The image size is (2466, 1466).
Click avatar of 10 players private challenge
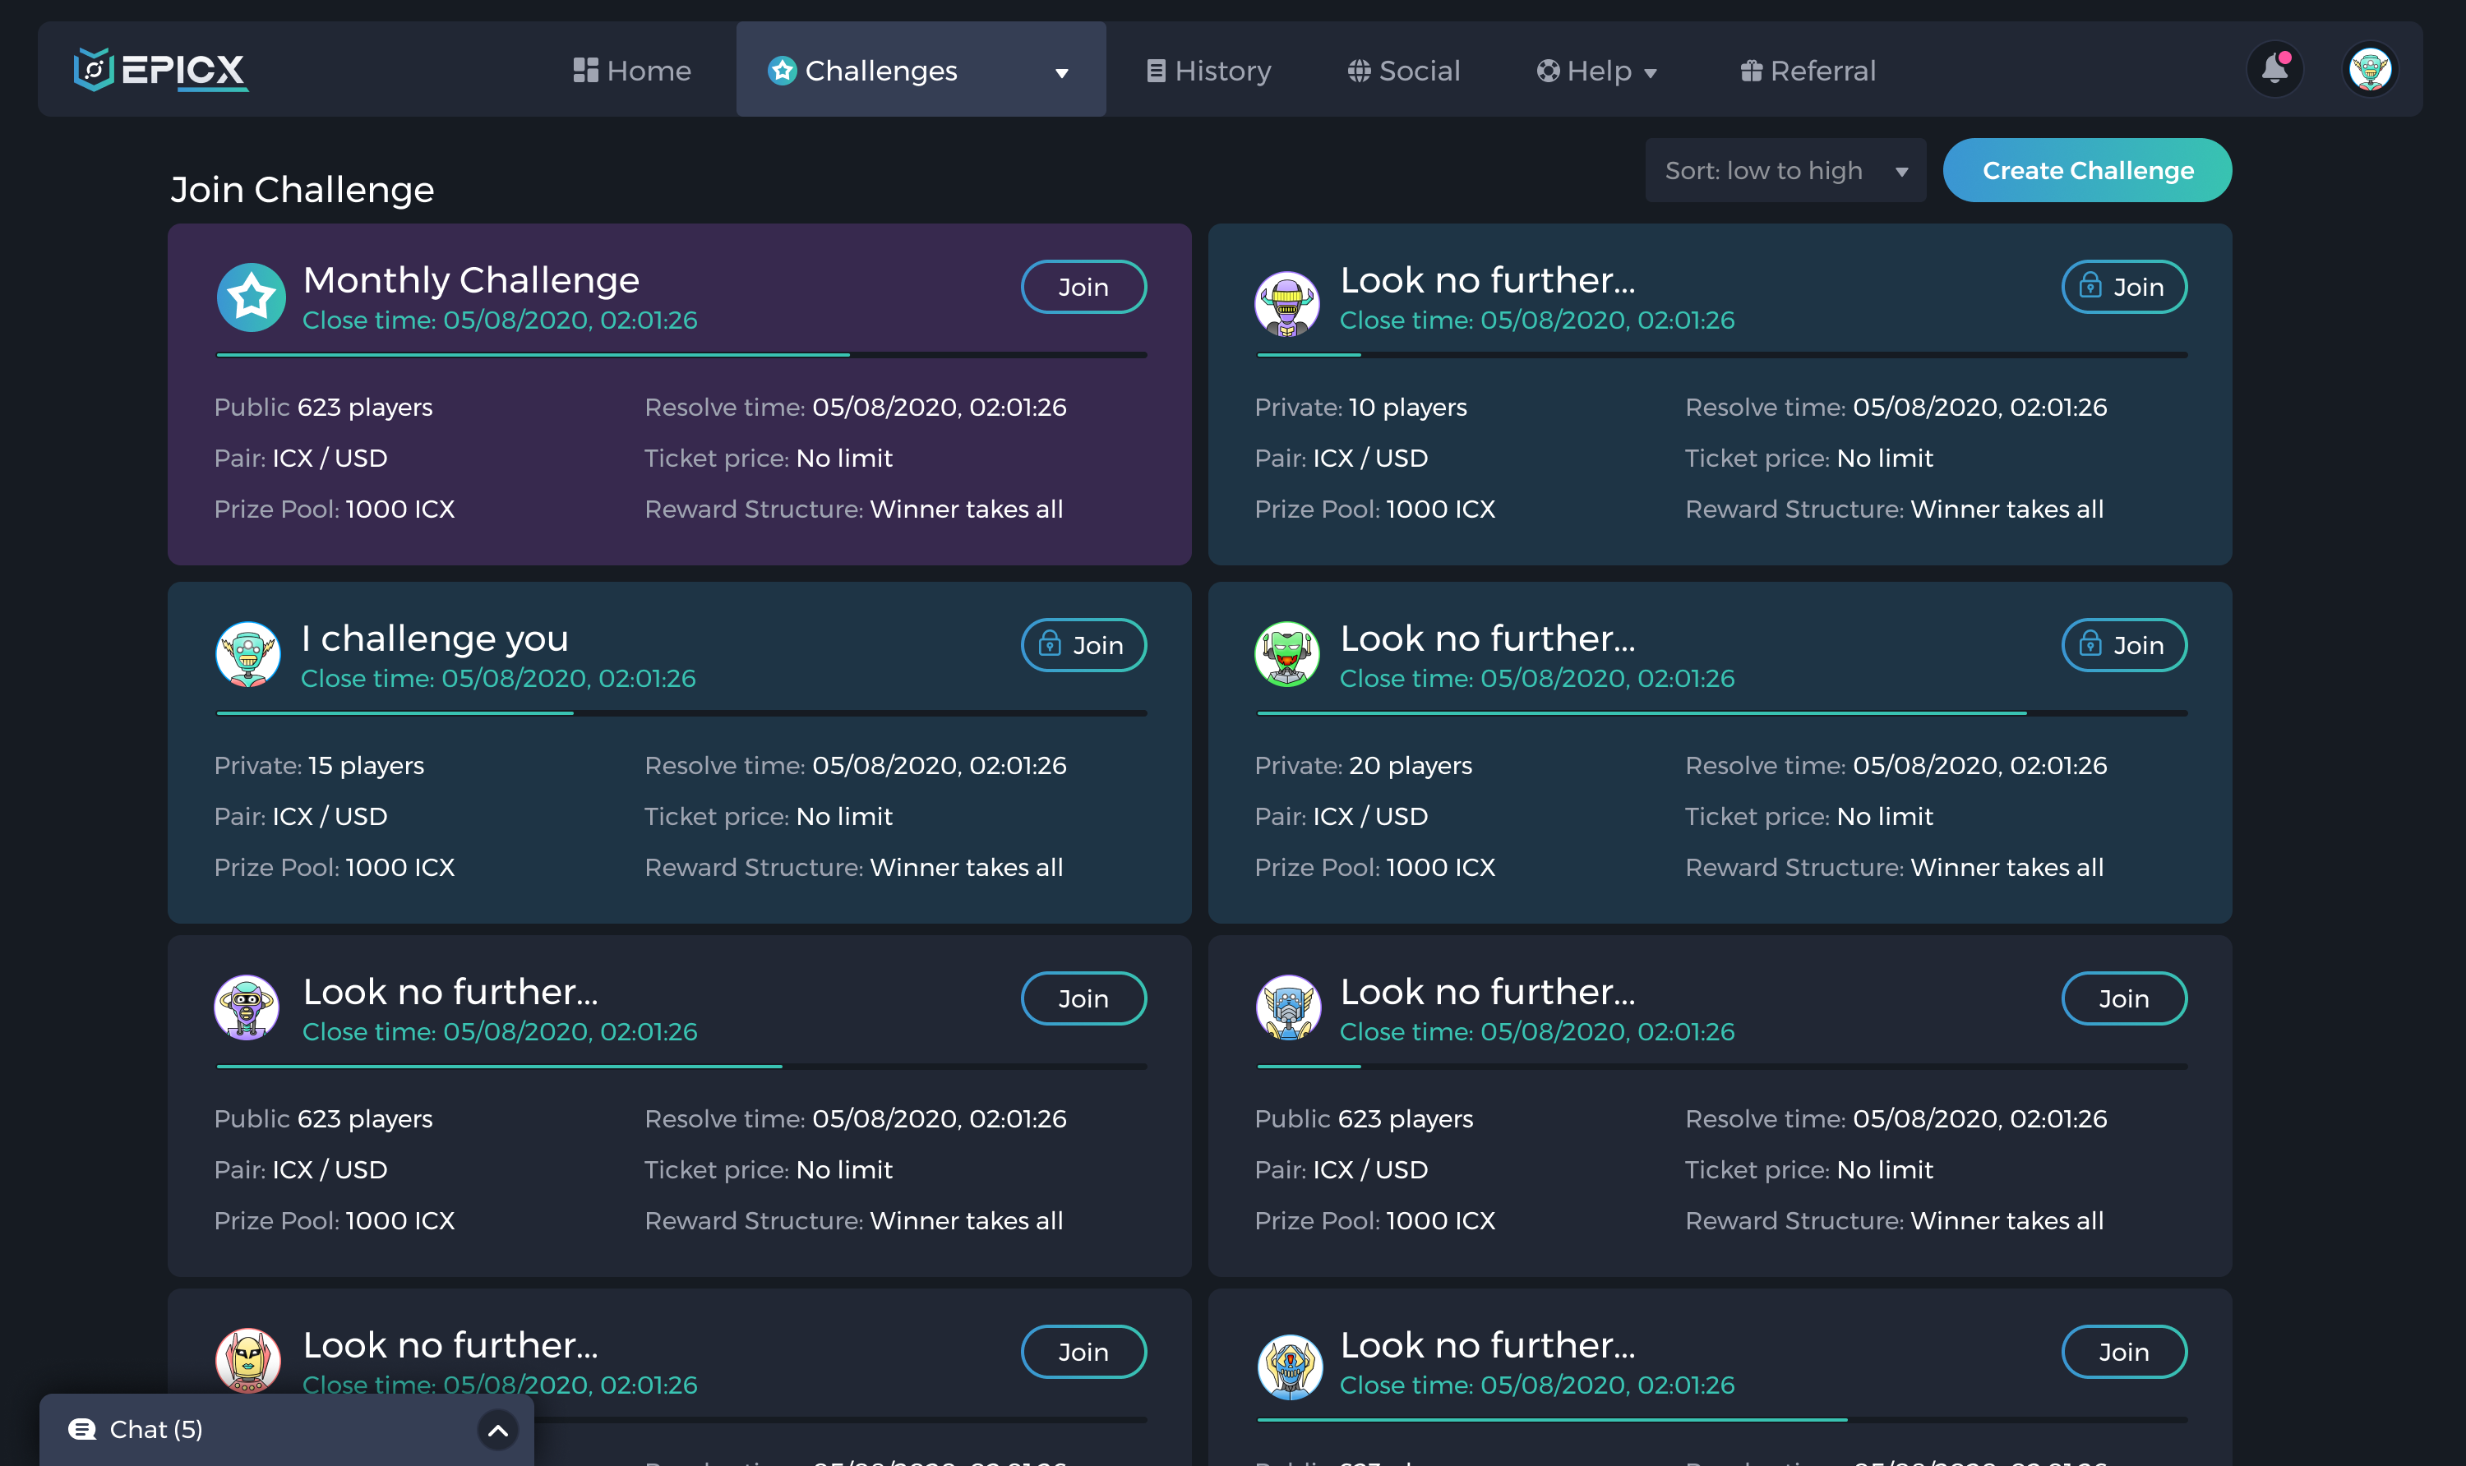[x=1287, y=304]
